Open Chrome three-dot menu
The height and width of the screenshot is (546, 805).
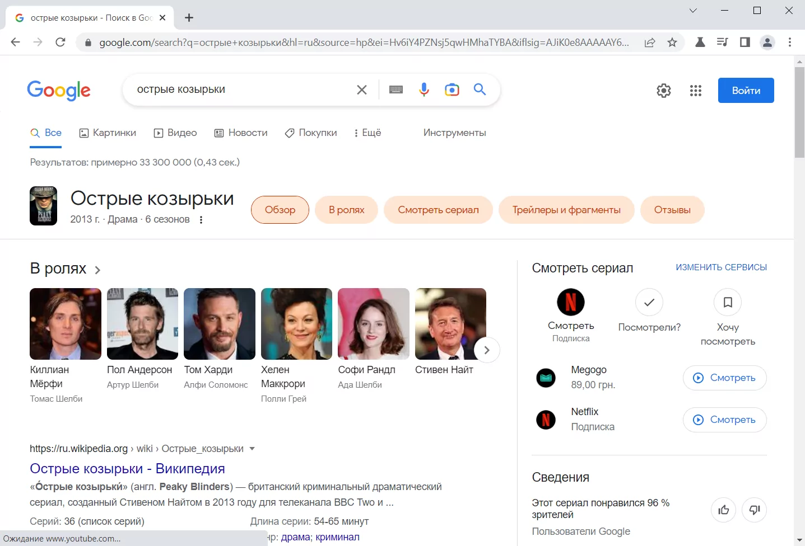790,42
